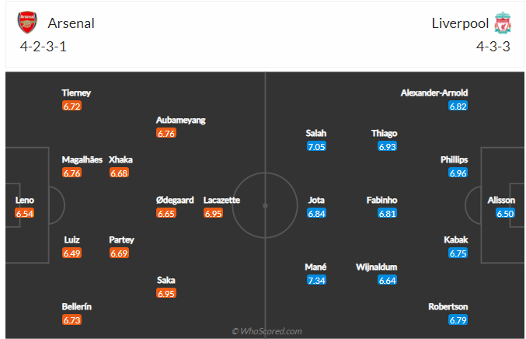
Task: Click Tierney's player name
Action: click(76, 93)
